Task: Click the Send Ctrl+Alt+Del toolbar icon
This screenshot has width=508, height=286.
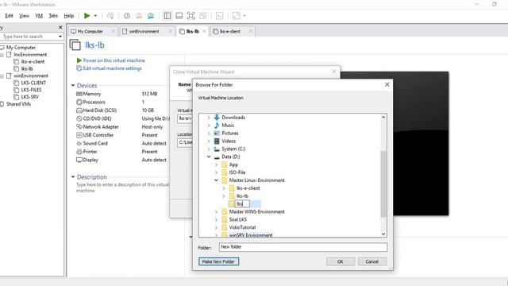Action: tap(110, 16)
